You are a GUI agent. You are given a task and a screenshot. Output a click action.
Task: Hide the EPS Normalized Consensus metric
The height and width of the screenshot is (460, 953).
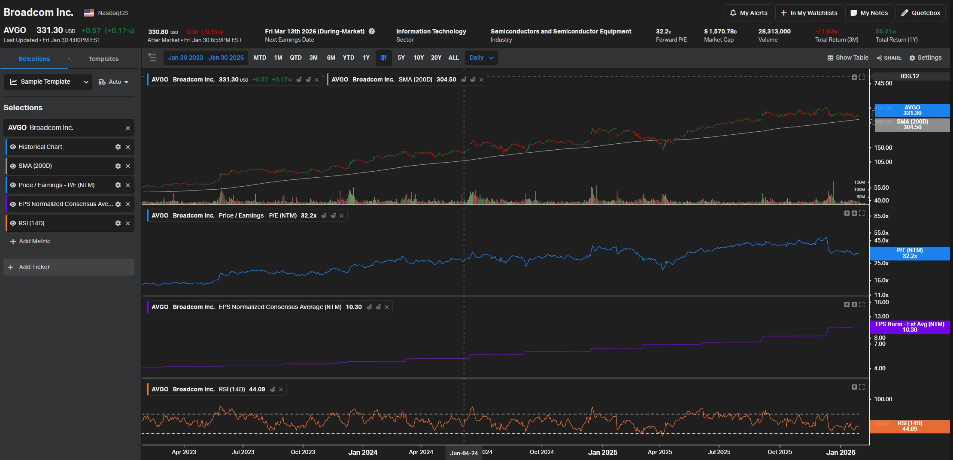pyautogui.click(x=13, y=204)
